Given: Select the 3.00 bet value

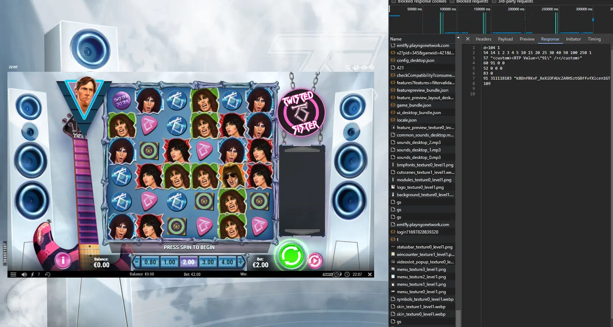Looking at the screenshot, I should tap(208, 262).
